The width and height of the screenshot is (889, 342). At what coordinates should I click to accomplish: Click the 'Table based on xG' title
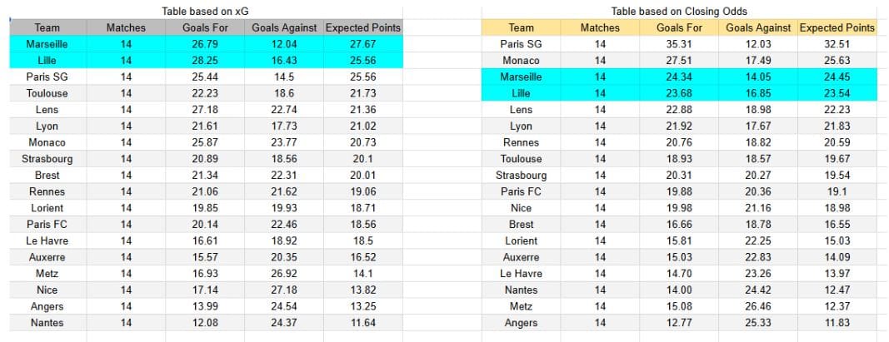(x=207, y=12)
